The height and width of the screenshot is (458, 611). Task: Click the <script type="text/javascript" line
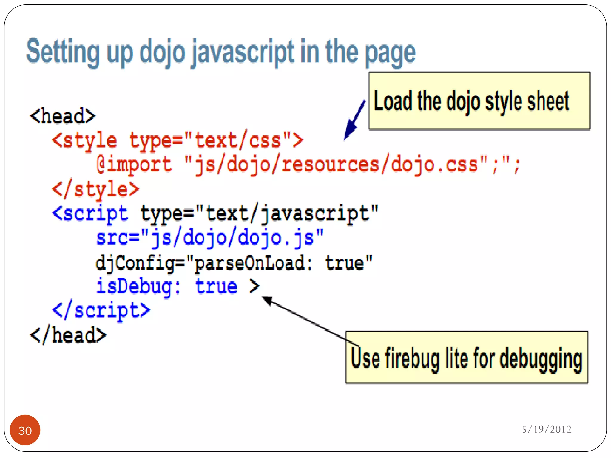tap(215, 213)
